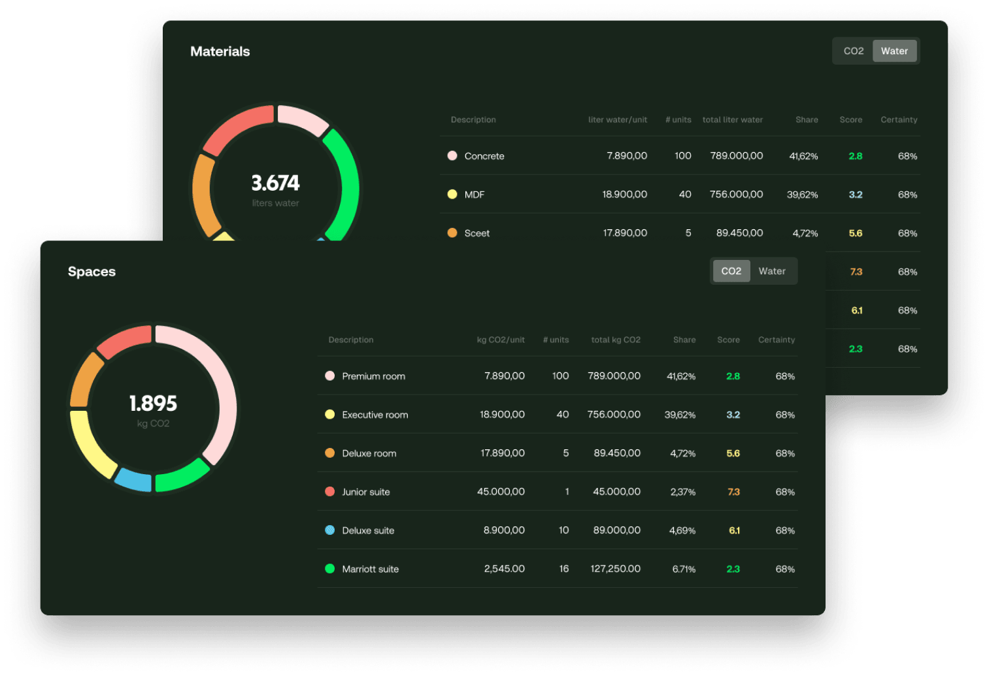Click the pink dot next to Concrete
The height and width of the screenshot is (674, 987).
[x=452, y=155]
